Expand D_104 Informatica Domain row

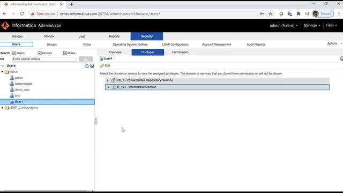coord(108,87)
